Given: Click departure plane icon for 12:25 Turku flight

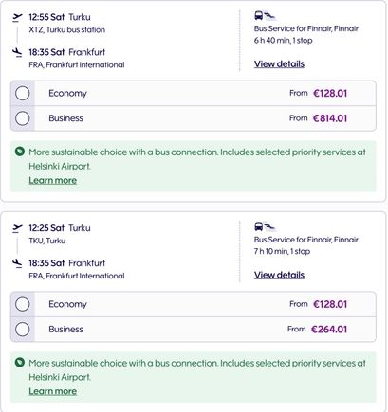Looking at the screenshot, I should click(17, 228).
